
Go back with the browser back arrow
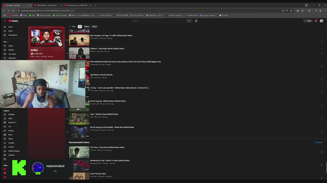[x=4, y=11]
